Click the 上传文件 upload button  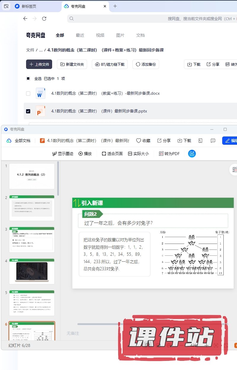[39, 64]
